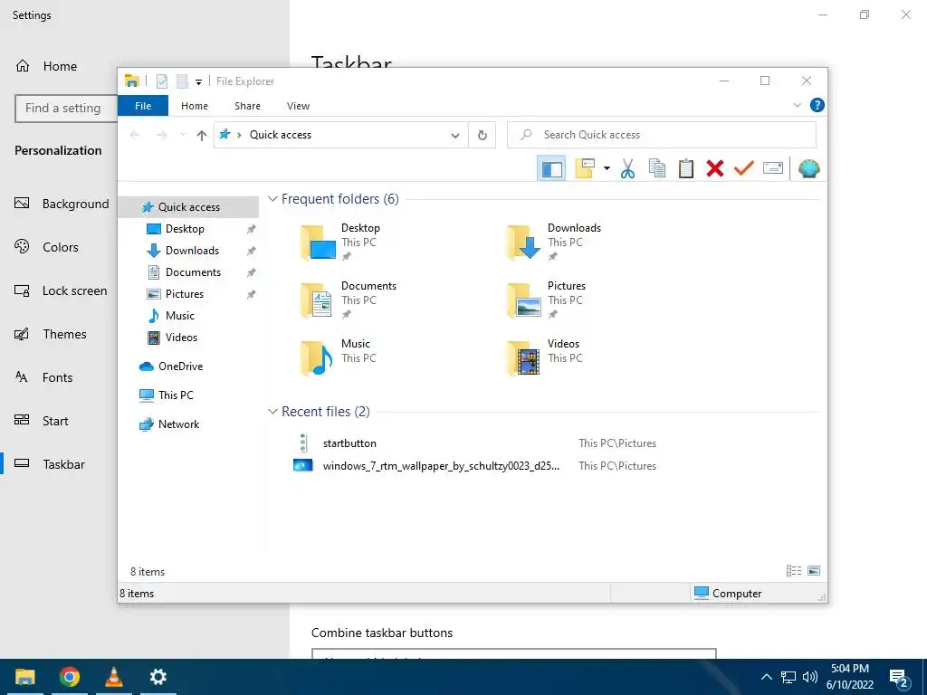Click the red X Delete icon
The image size is (927, 695).
point(715,168)
